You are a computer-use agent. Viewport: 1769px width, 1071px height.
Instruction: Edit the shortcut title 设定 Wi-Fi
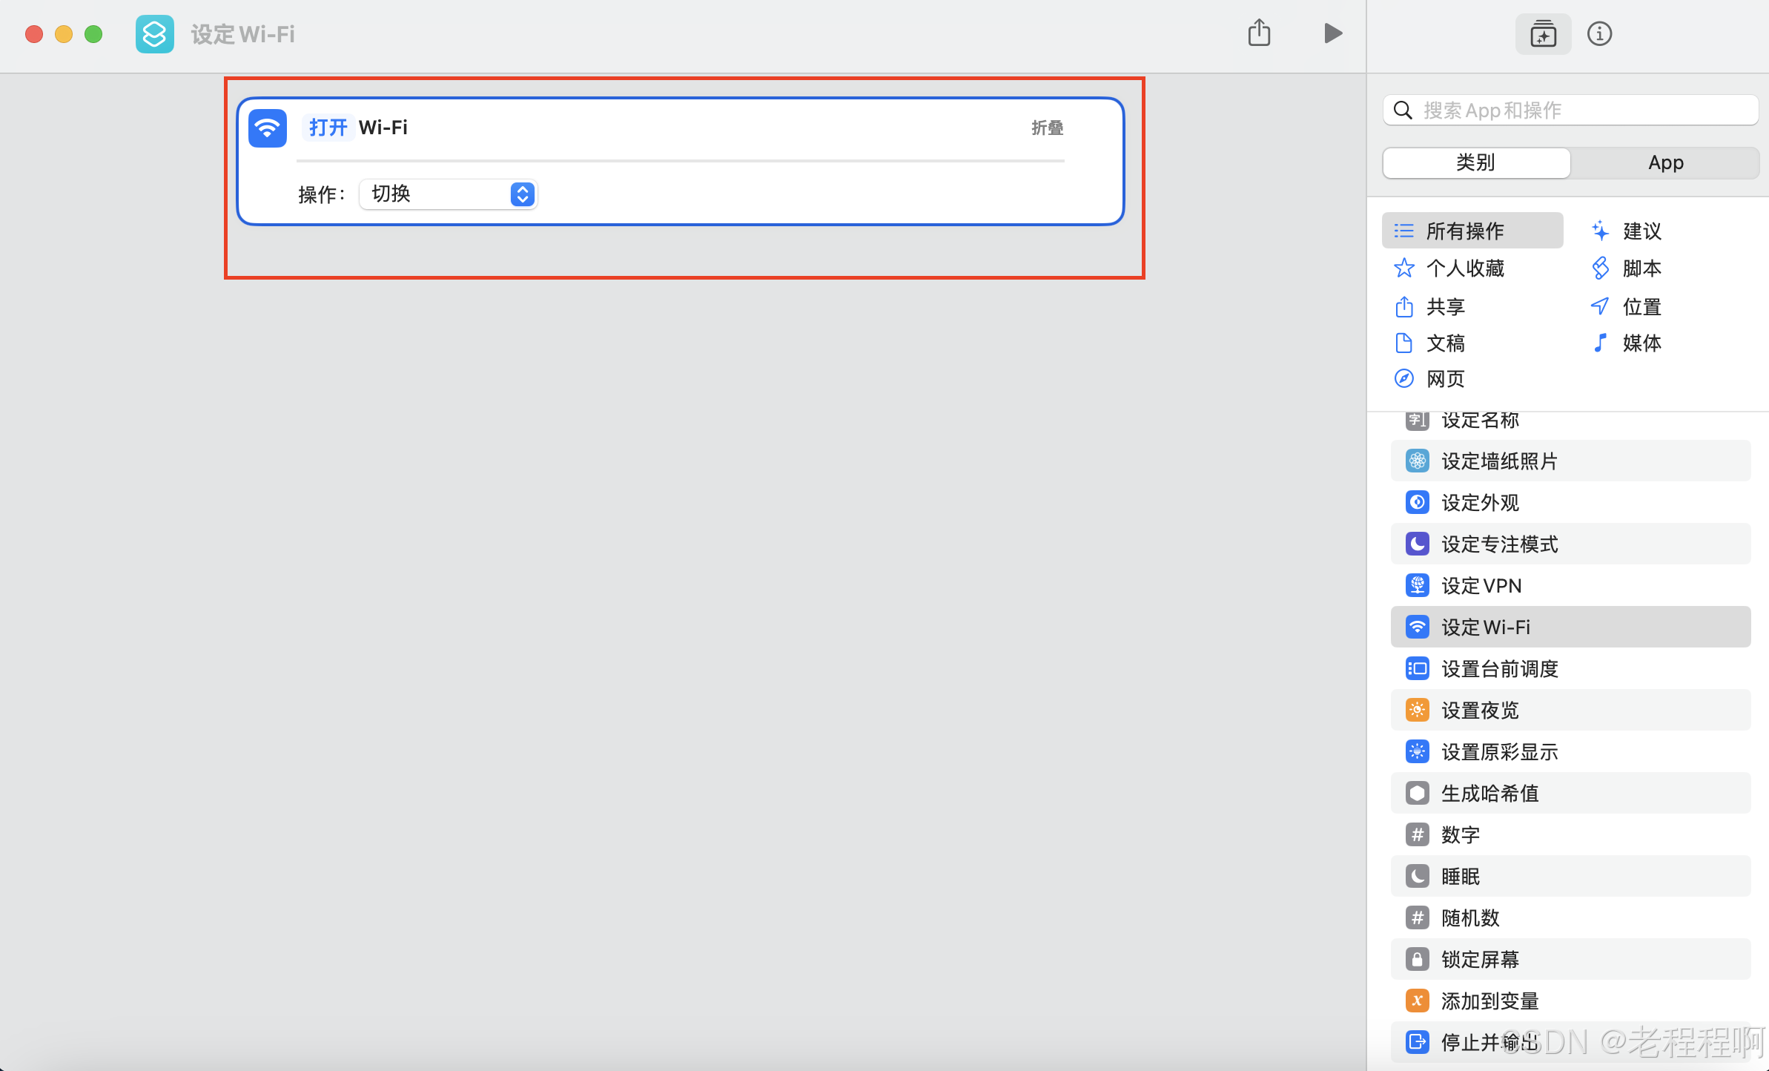coord(243,34)
